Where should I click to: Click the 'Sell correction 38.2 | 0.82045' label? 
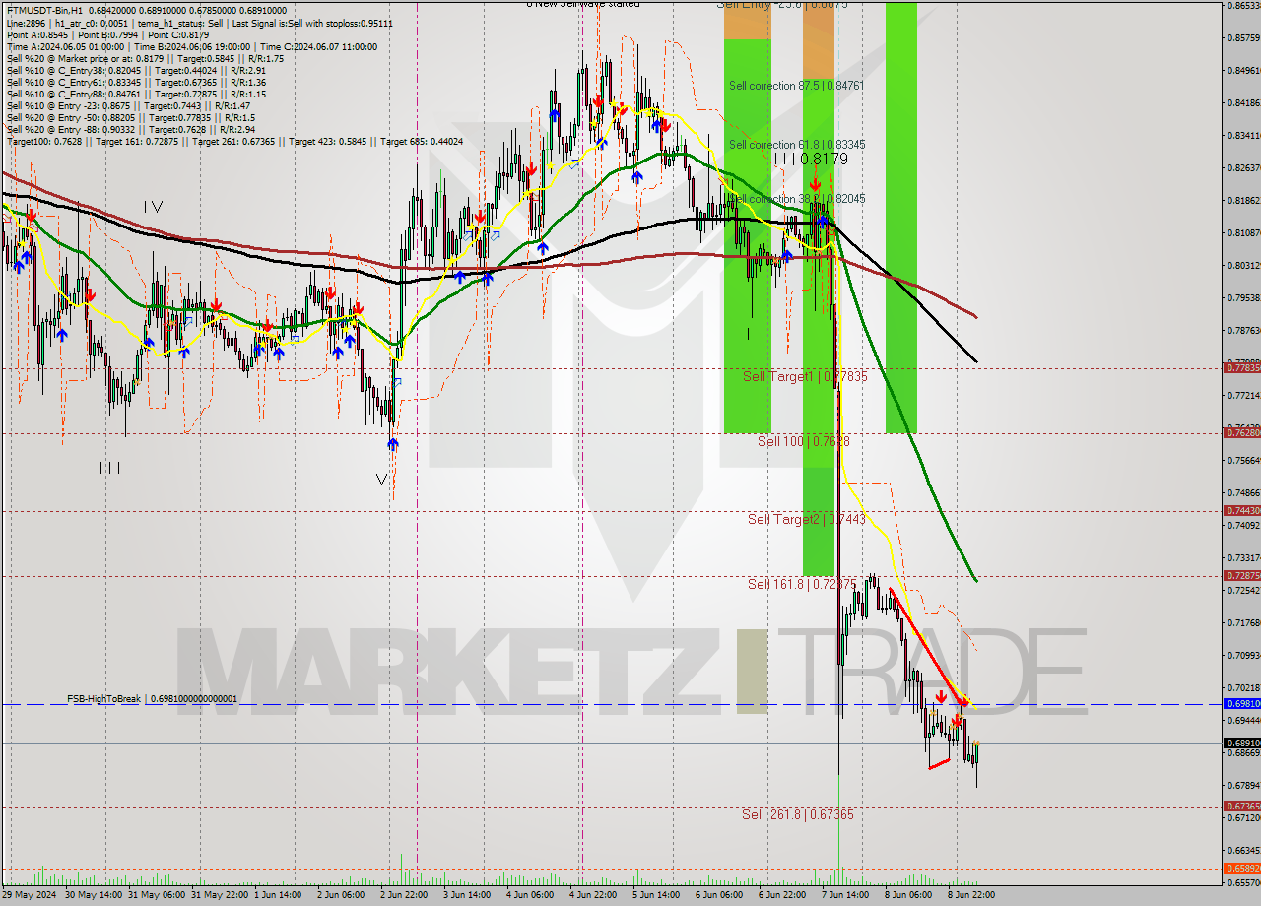pos(797,199)
